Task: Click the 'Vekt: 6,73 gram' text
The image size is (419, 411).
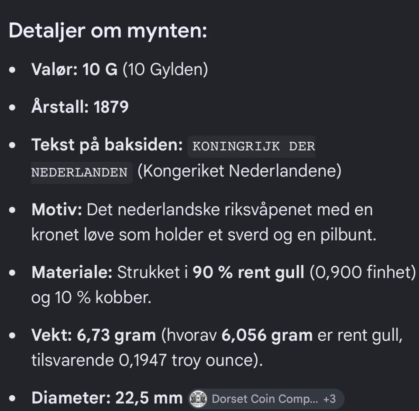Action: pos(93,335)
